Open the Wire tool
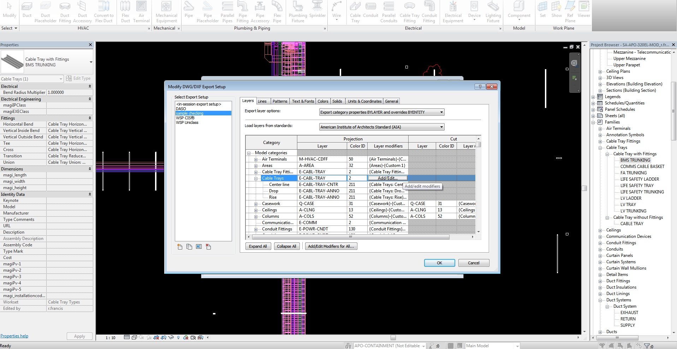The width and height of the screenshot is (677, 349). (337, 11)
